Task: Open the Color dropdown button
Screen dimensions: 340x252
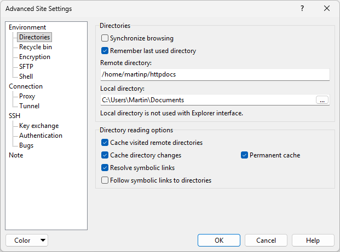Action: 27,241
